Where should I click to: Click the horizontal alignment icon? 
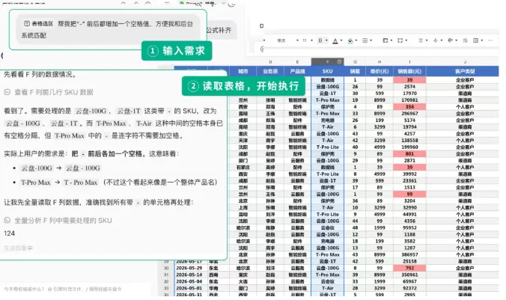point(421,40)
